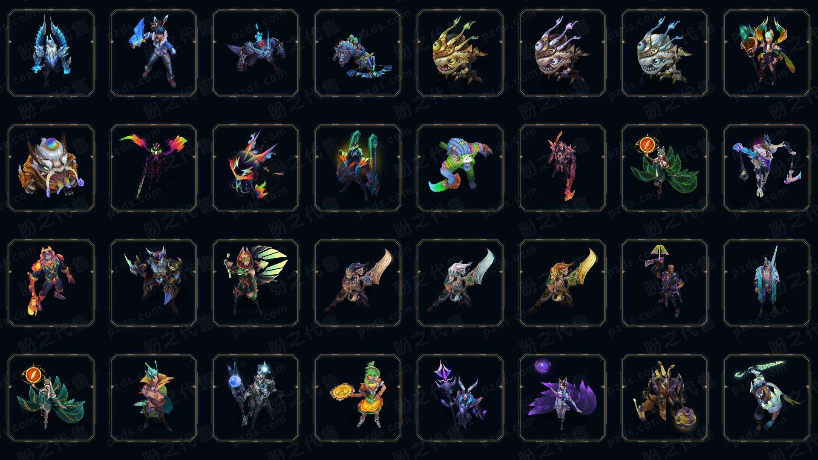Select the pale blue chain-wielding skin
818x460 pixels.
767,168
